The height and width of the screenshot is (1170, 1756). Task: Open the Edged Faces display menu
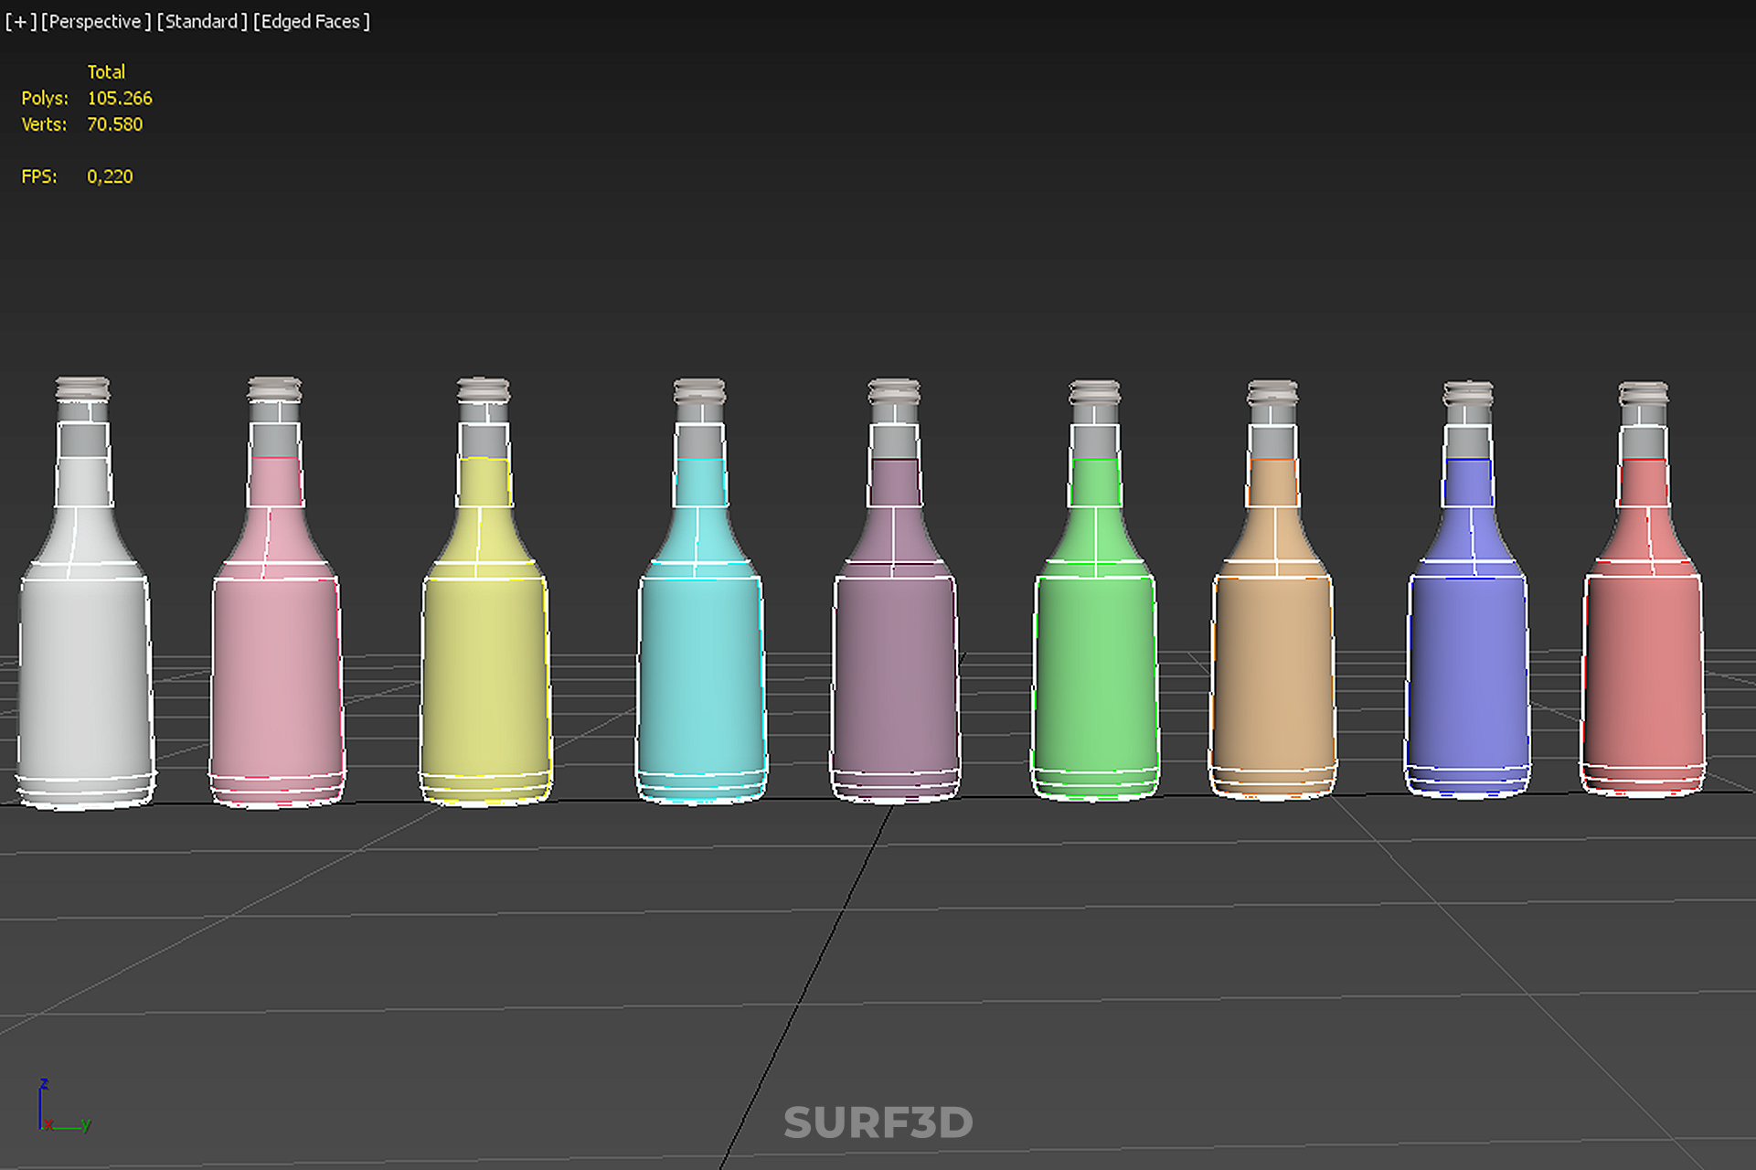click(312, 21)
